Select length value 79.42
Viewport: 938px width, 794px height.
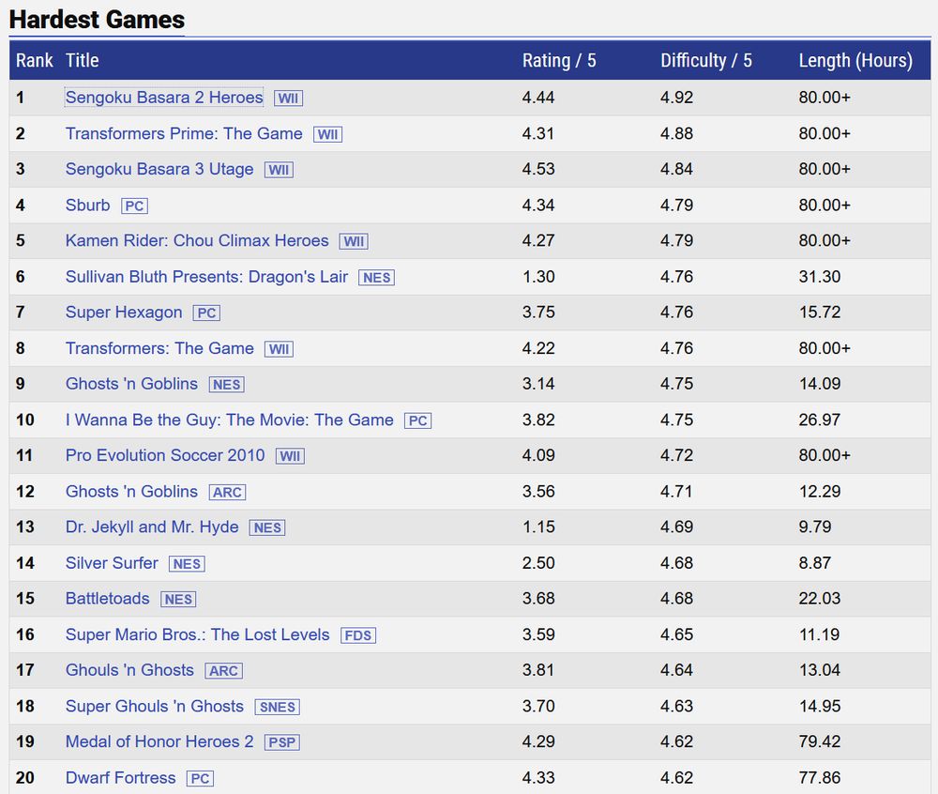click(820, 742)
